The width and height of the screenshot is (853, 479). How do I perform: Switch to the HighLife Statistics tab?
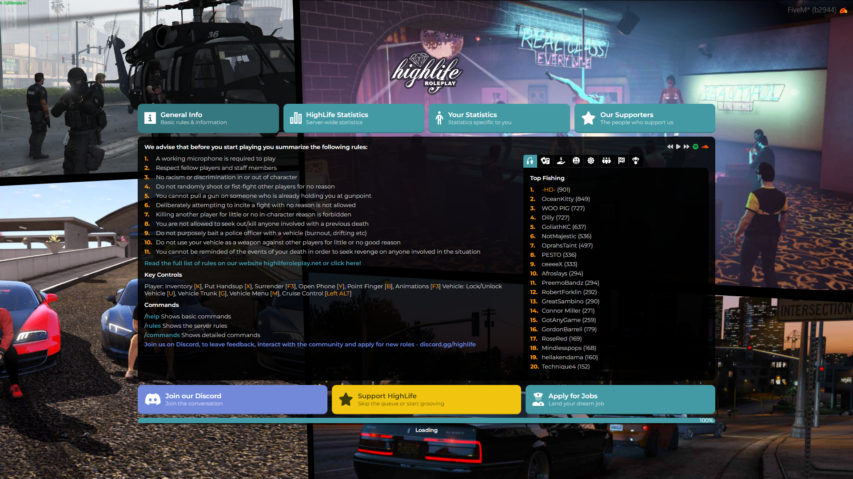click(x=353, y=118)
